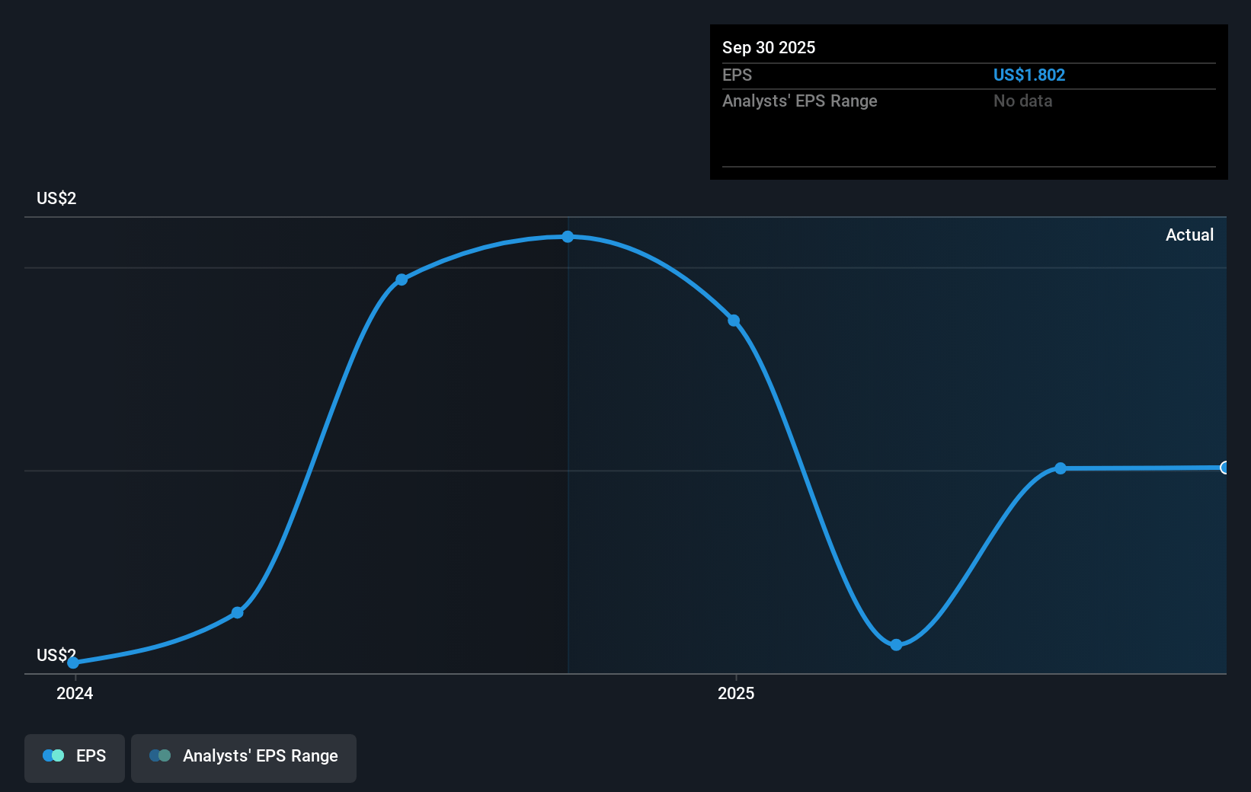Viewport: 1251px width, 792px height.
Task: Toggle the Analysts' EPS Range legend button
Action: tap(244, 757)
